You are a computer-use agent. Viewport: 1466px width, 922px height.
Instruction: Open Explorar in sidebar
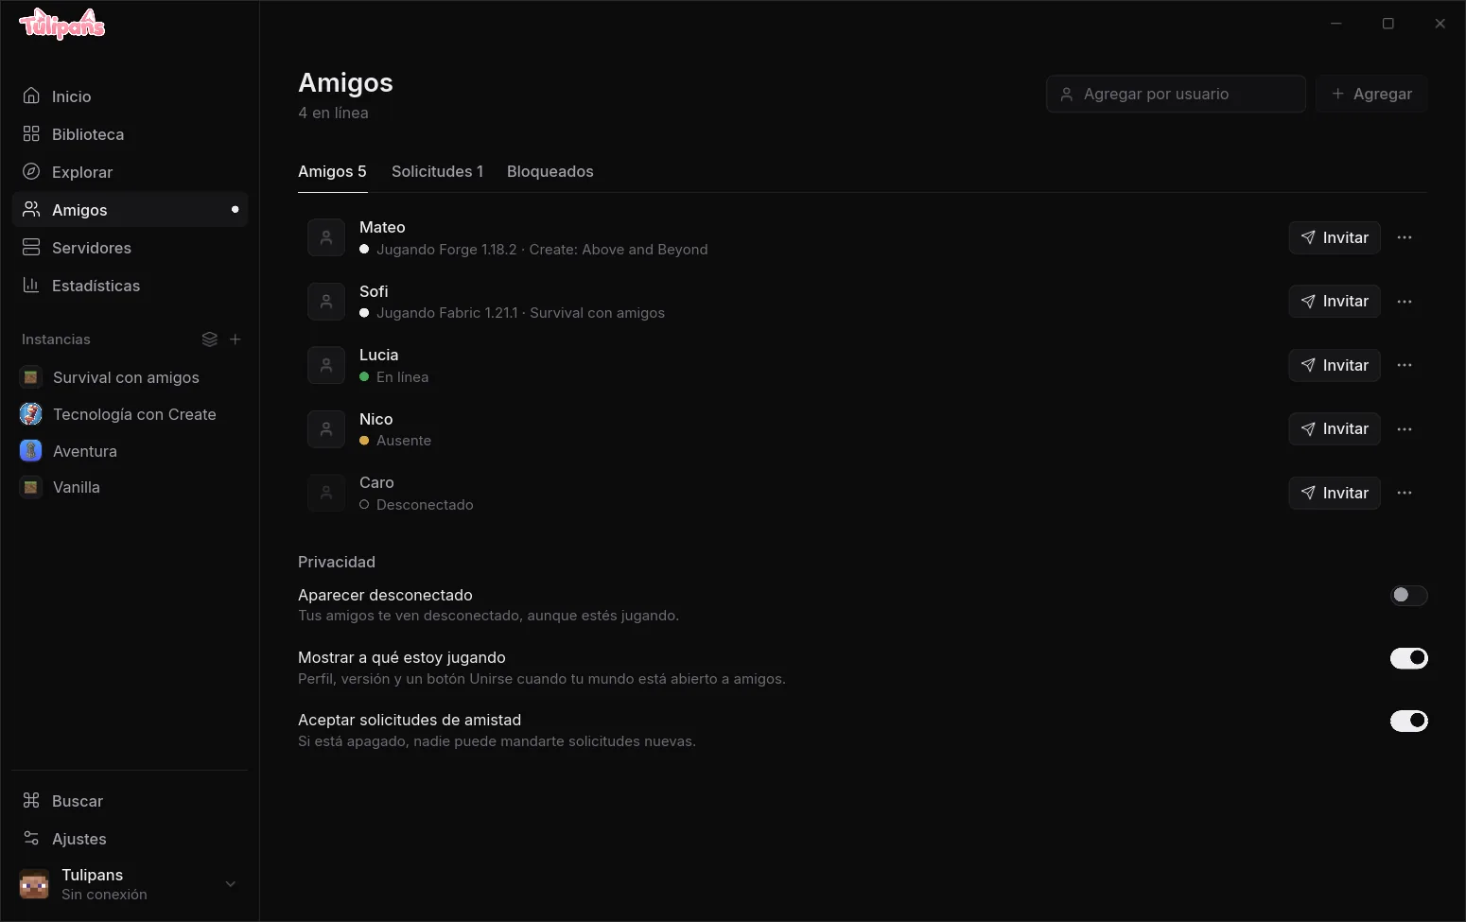[130, 172]
